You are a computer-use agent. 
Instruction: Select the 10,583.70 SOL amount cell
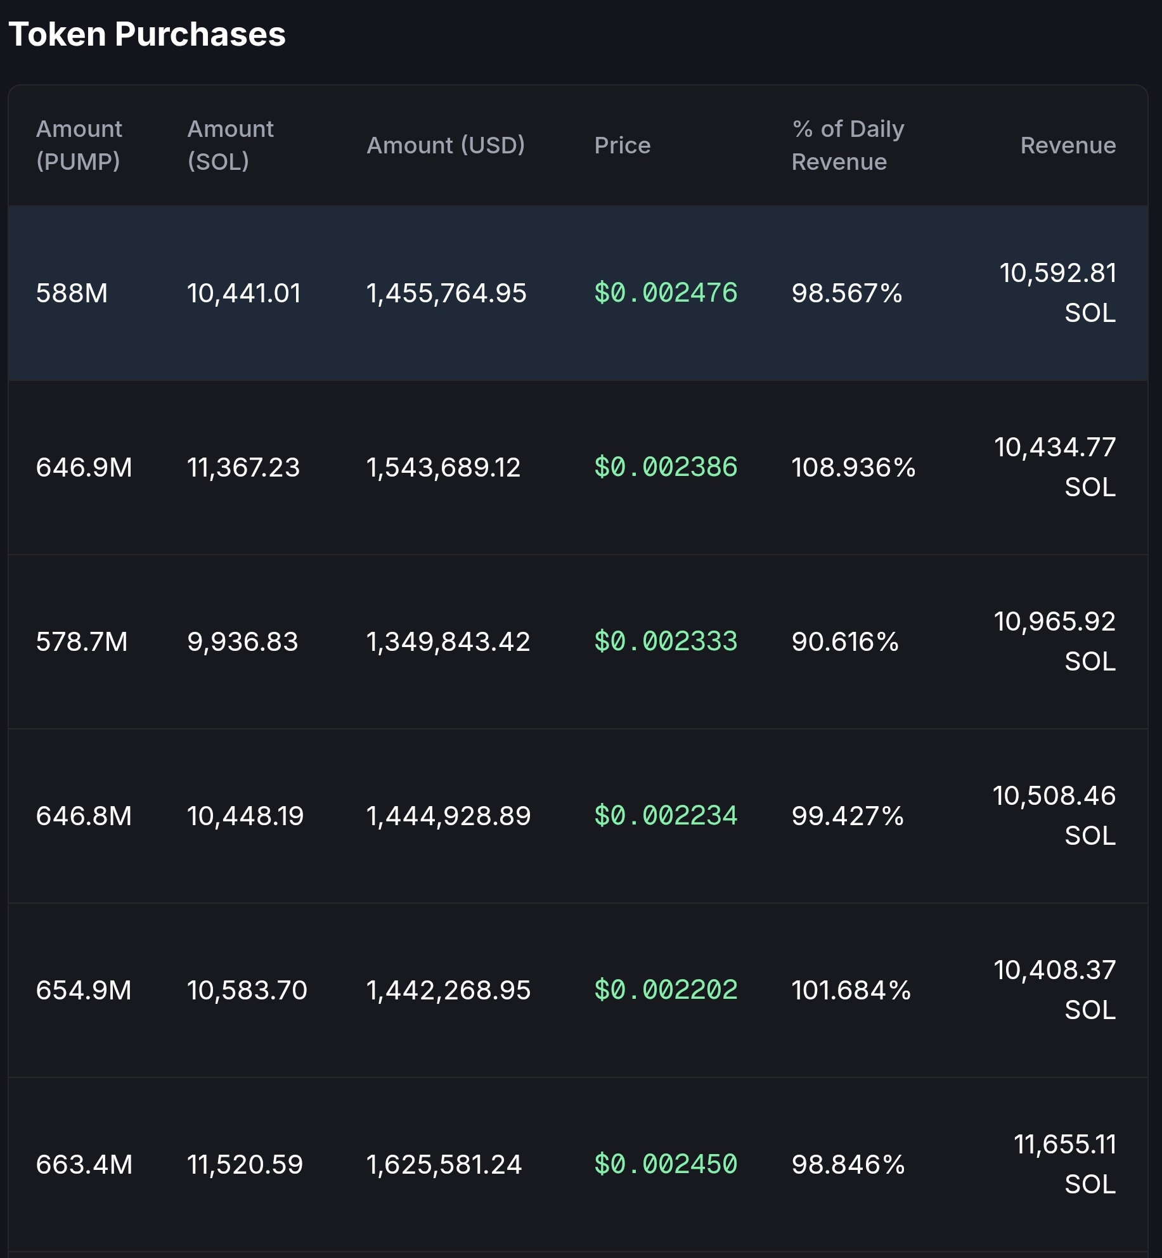pyautogui.click(x=247, y=990)
